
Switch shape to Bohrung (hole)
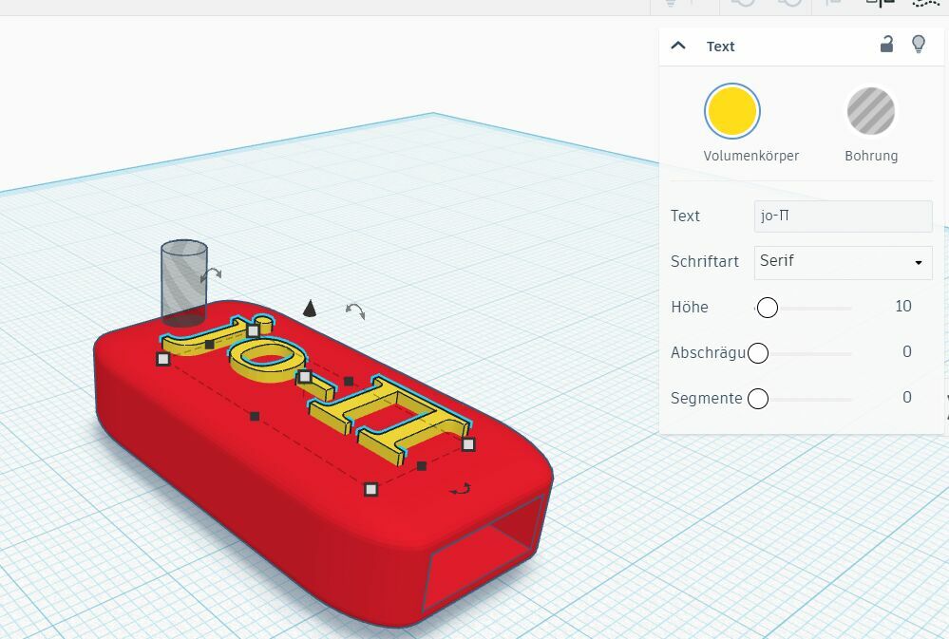[870, 111]
